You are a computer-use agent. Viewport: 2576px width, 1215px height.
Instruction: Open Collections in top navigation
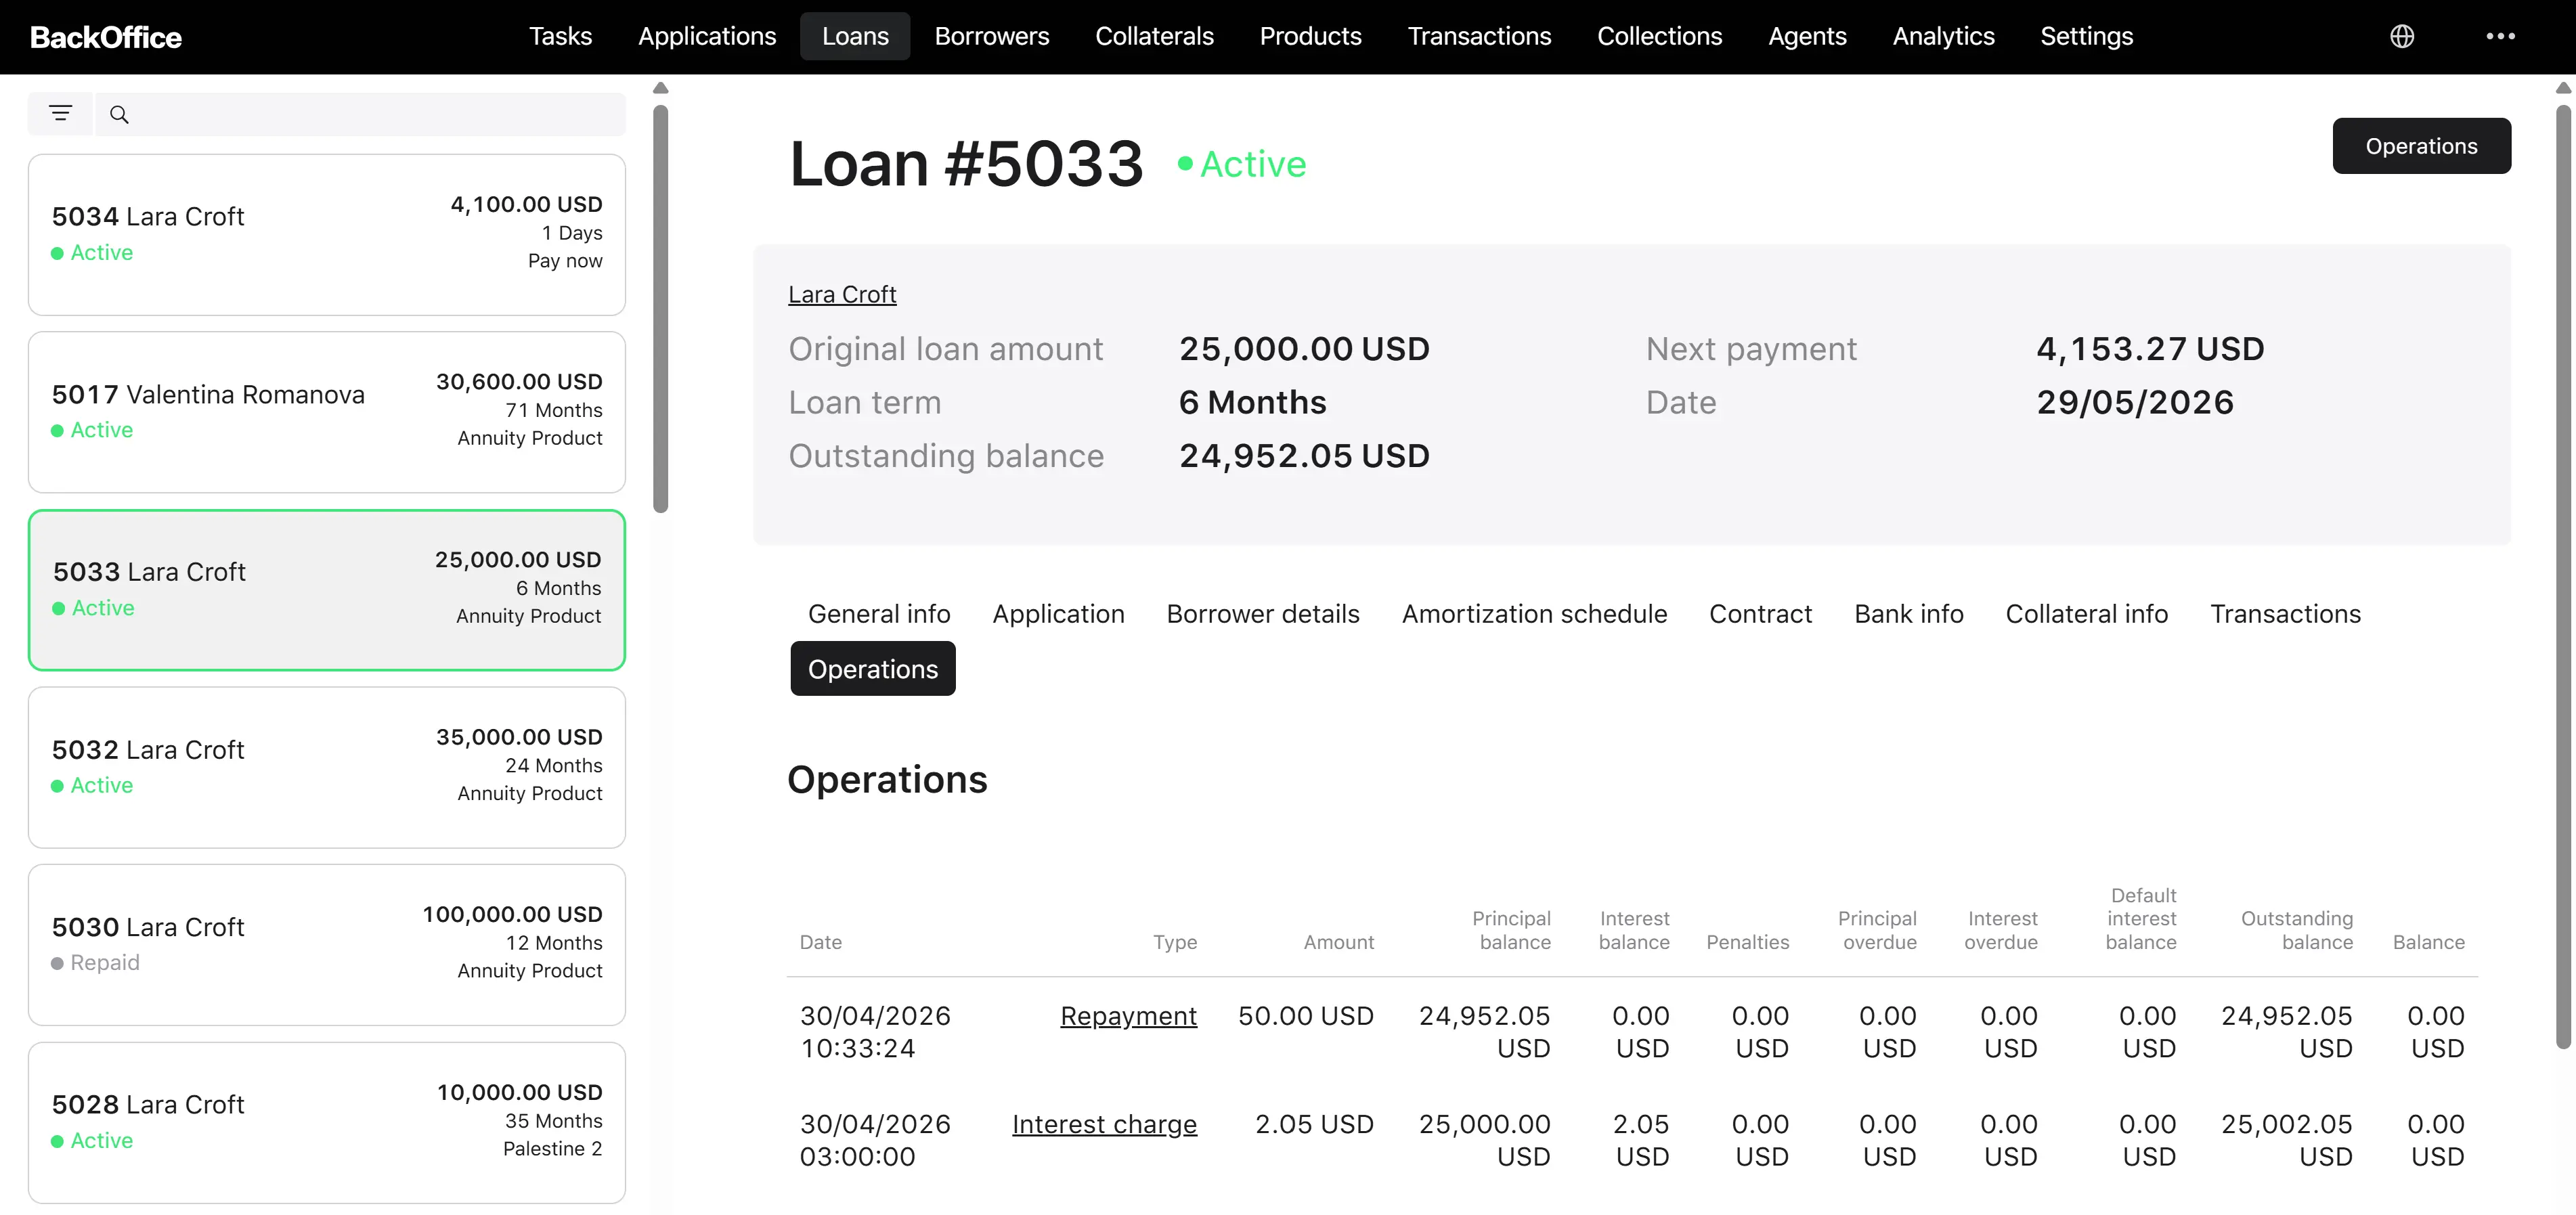pos(1659,36)
